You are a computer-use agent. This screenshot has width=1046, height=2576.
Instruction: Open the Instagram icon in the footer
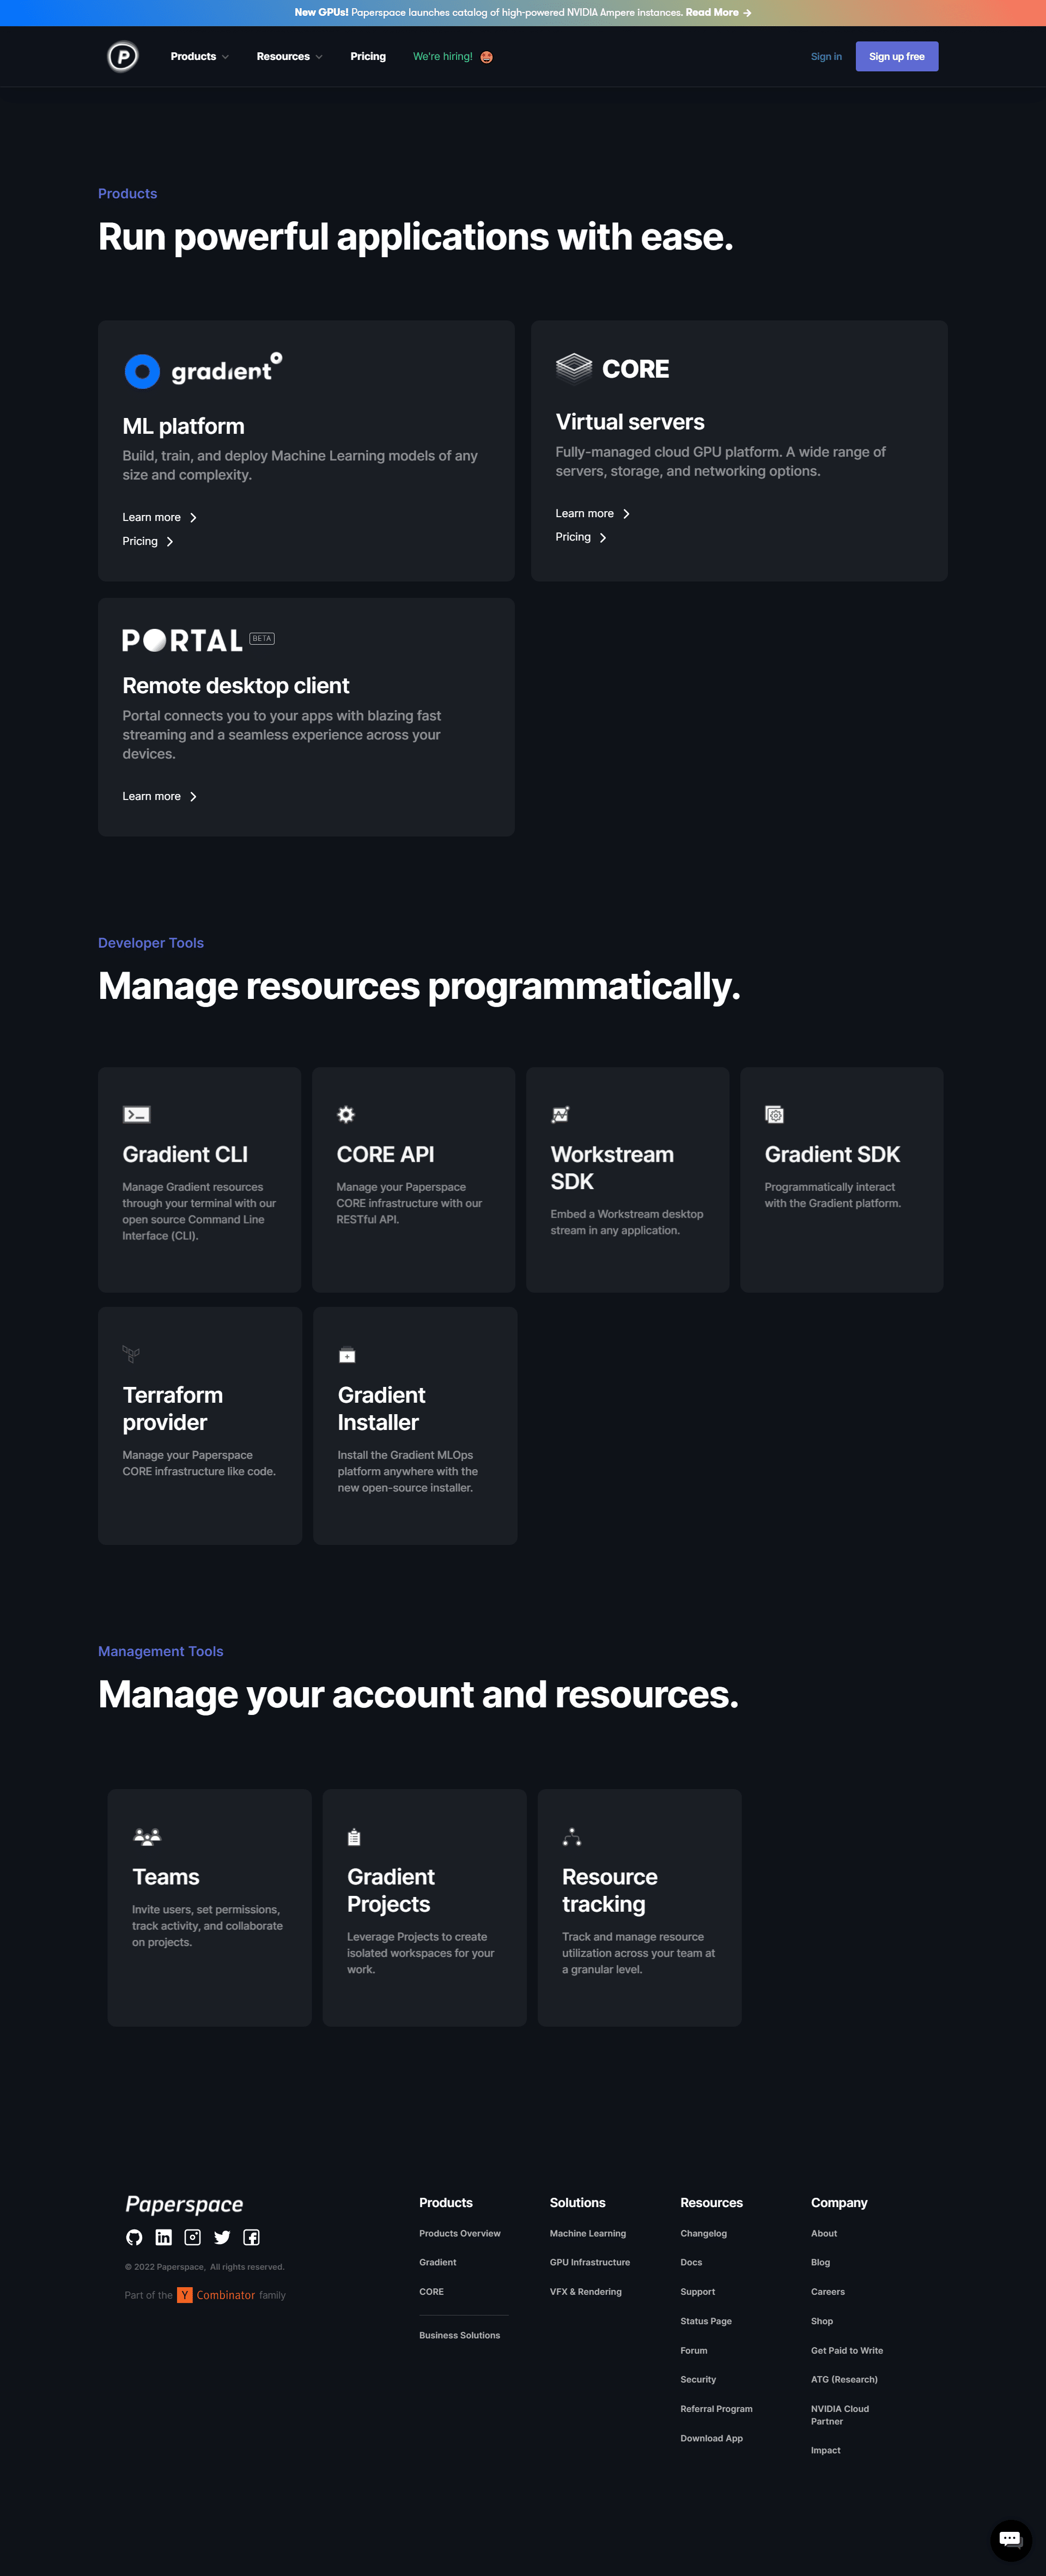click(193, 2237)
